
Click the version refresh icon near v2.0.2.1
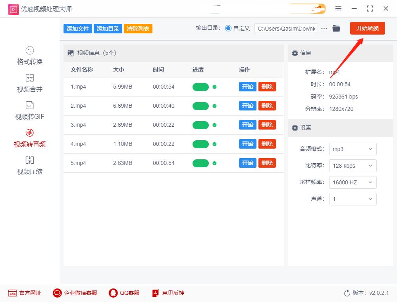pyautogui.click(x=346, y=293)
